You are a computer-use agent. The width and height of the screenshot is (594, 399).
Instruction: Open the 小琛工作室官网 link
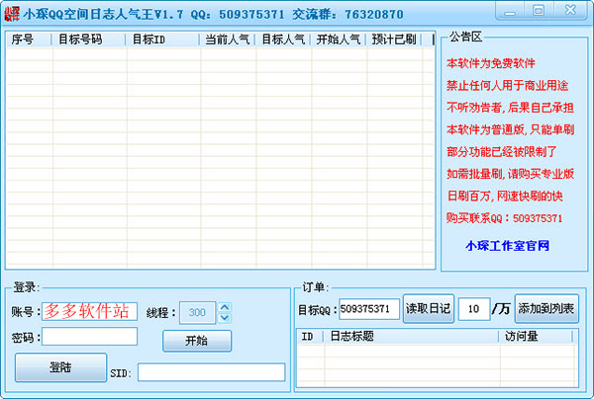coord(507,245)
